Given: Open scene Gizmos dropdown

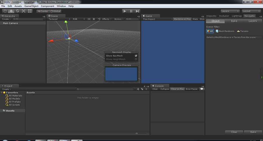Looking at the screenshot, I should (119, 19).
